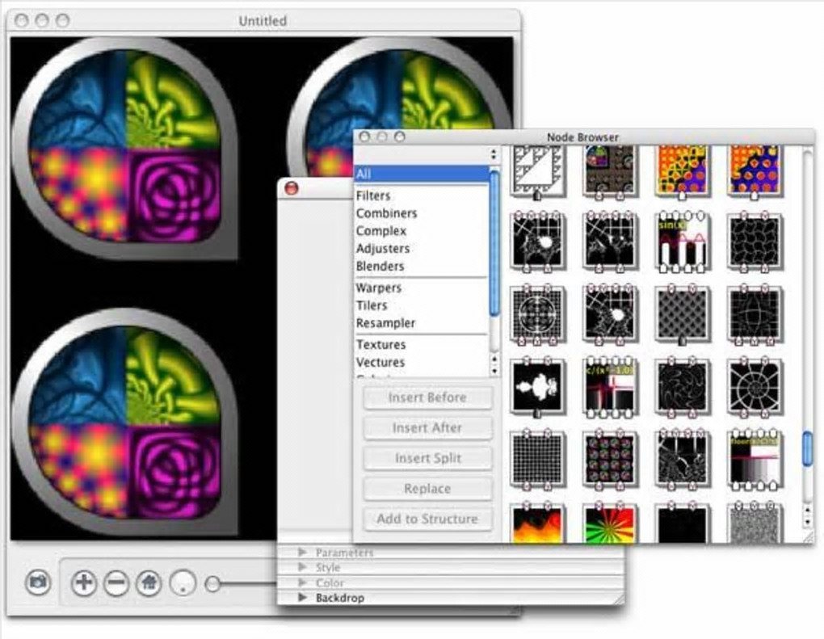Click the camera snapshot icon
824x639 pixels.
pos(38,582)
